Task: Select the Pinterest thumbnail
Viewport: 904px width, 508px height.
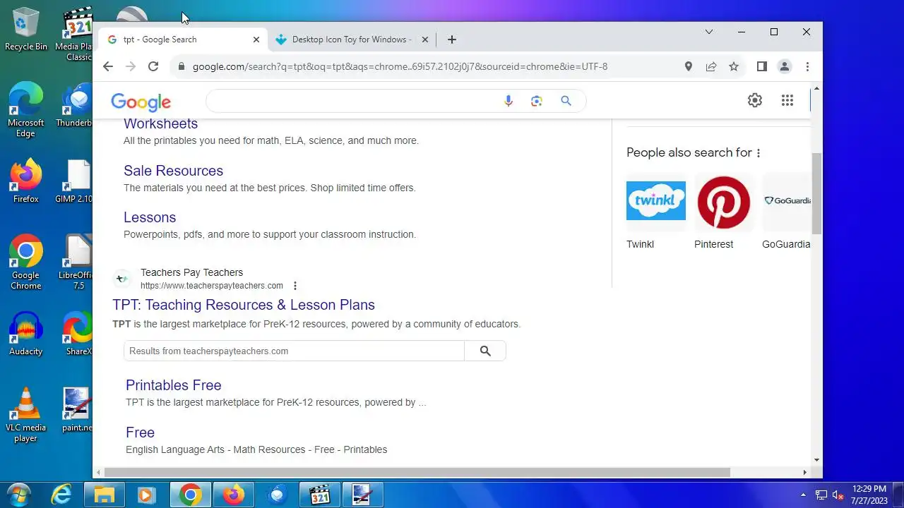Action: 723,202
